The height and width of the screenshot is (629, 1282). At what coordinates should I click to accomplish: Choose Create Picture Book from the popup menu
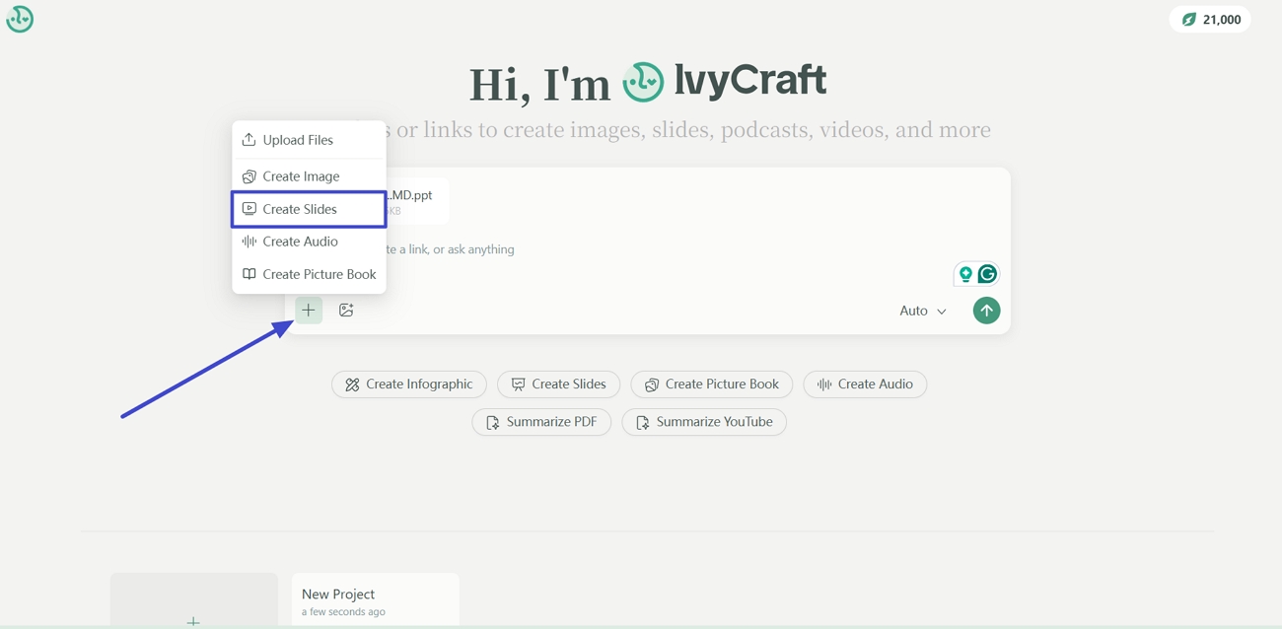[309, 274]
